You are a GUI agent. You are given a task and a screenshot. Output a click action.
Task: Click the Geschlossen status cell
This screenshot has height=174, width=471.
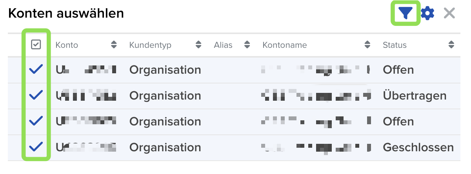click(x=418, y=147)
